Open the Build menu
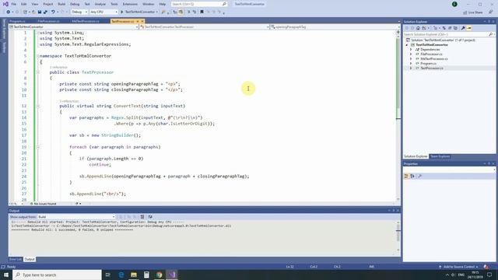 (x=61, y=4)
